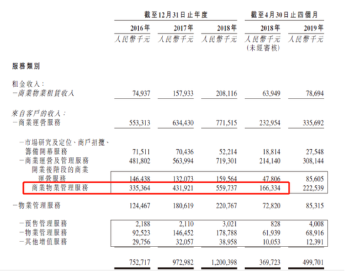345x271 pixels.
Task: Select the total 1,200,398
Action: [224, 262]
